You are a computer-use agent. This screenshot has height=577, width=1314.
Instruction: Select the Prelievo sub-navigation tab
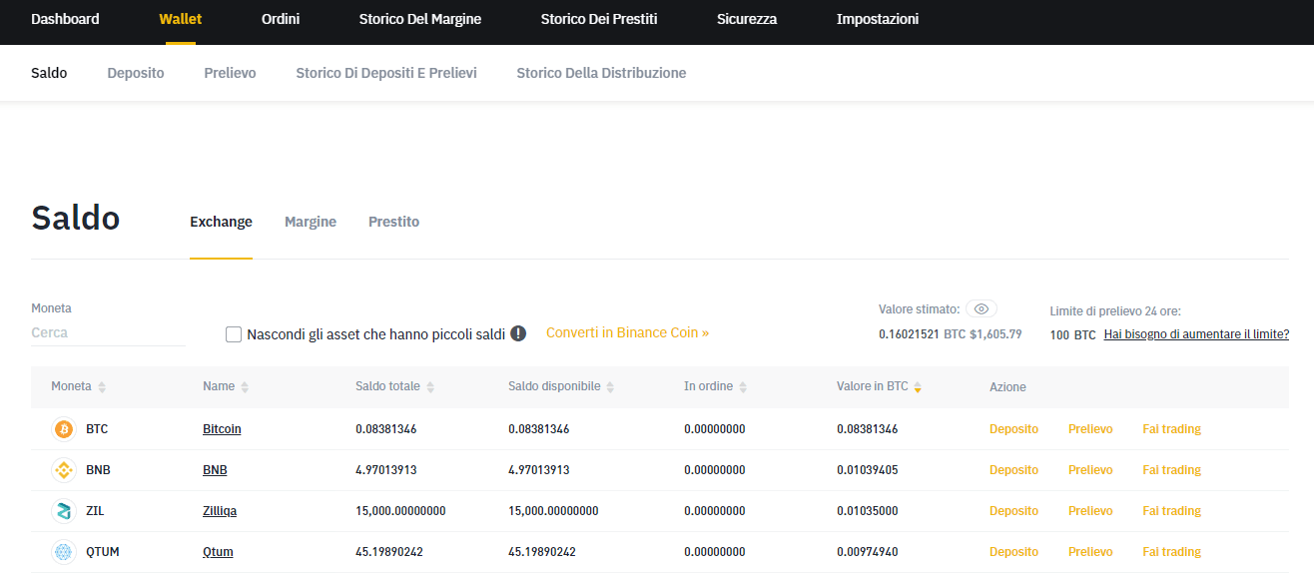[x=230, y=73]
